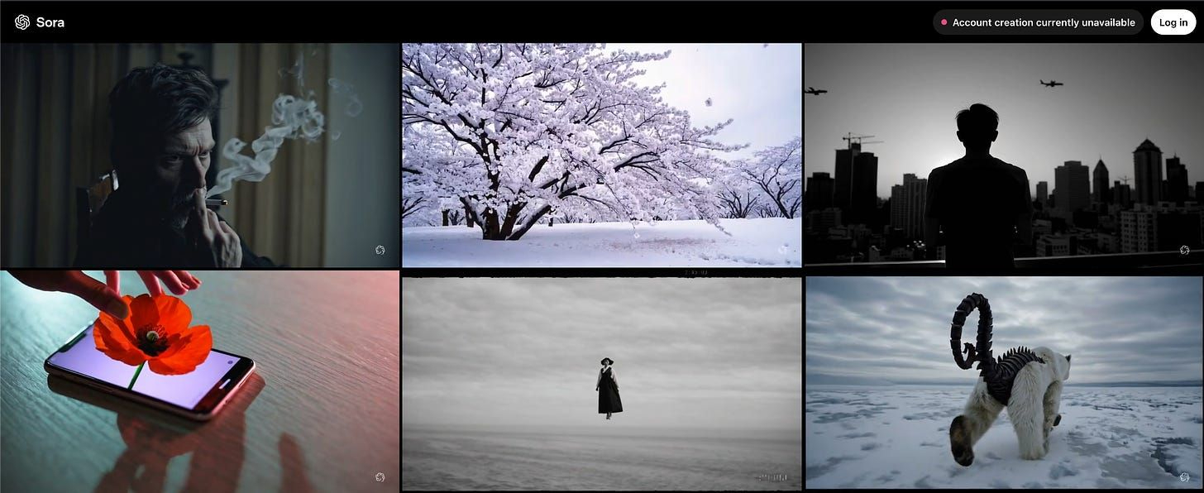Image resolution: width=1204 pixels, height=493 pixels.
Task: Click the 'Account creation currently unavailable' notice
Action: pyautogui.click(x=1038, y=22)
